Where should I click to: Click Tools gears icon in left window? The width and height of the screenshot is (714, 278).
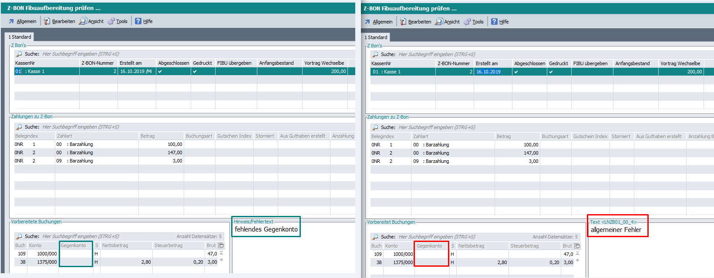pyautogui.click(x=111, y=21)
